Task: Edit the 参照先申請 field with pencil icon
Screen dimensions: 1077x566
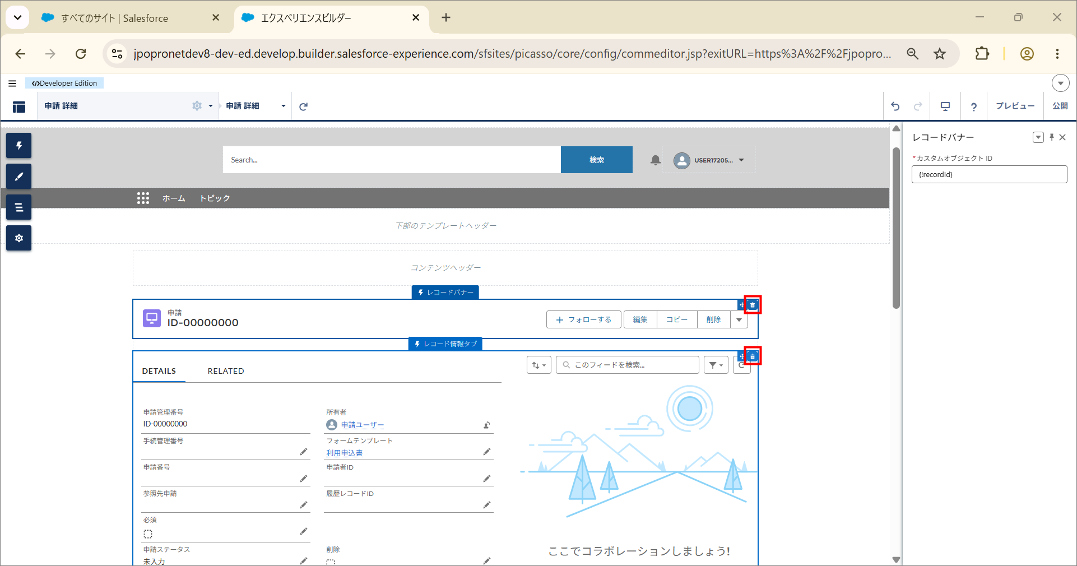Action: point(304,504)
